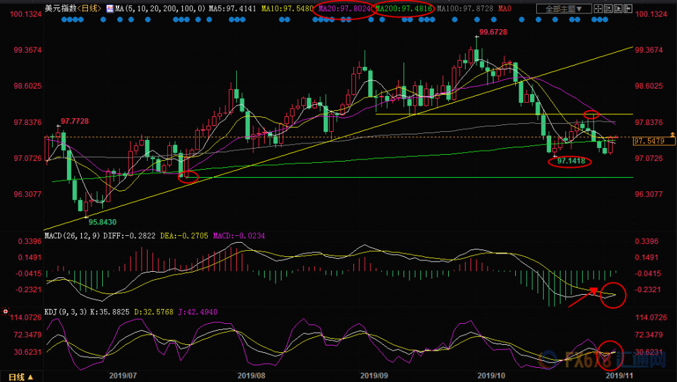
Task: Select the MA5:97.4141 value
Action: pyautogui.click(x=232, y=9)
